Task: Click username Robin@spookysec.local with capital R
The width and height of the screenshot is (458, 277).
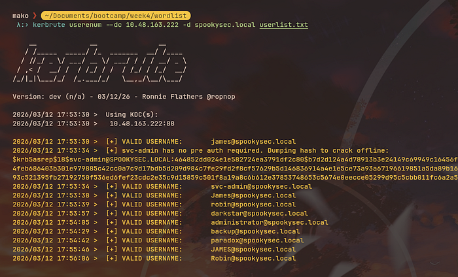Action: [253, 259]
